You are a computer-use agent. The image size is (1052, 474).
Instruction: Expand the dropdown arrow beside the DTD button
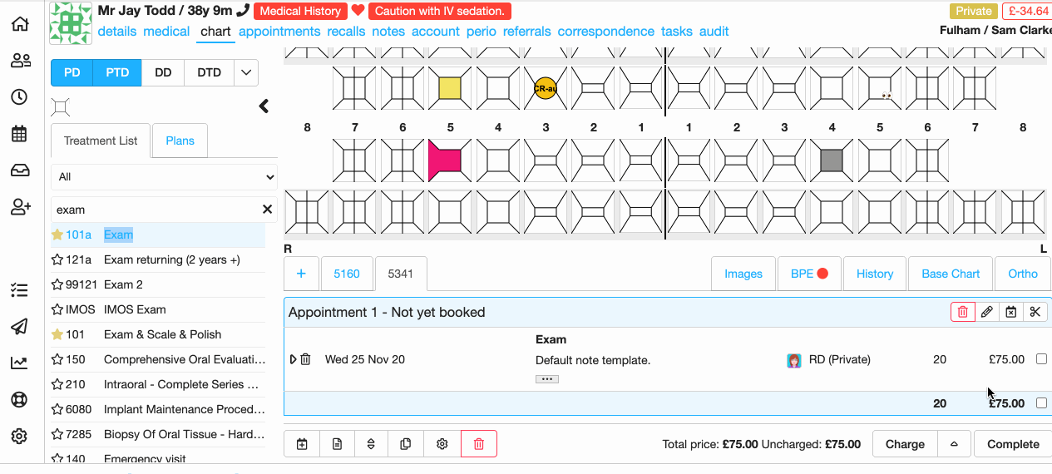click(245, 72)
